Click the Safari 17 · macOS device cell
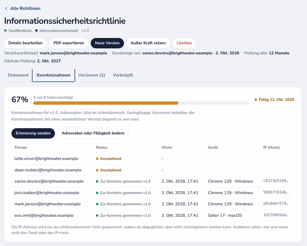The height and width of the screenshot is (246, 307). click(x=225, y=215)
